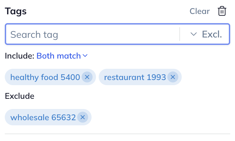
Task: Remove the restaurant 1993 tag
Action: click(173, 77)
